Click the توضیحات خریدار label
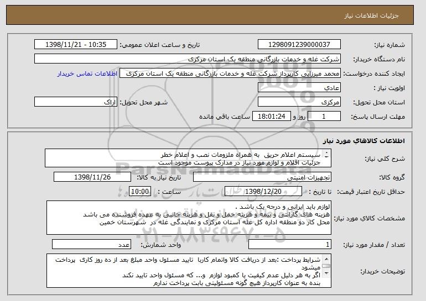The image size is (426, 301). point(382,271)
